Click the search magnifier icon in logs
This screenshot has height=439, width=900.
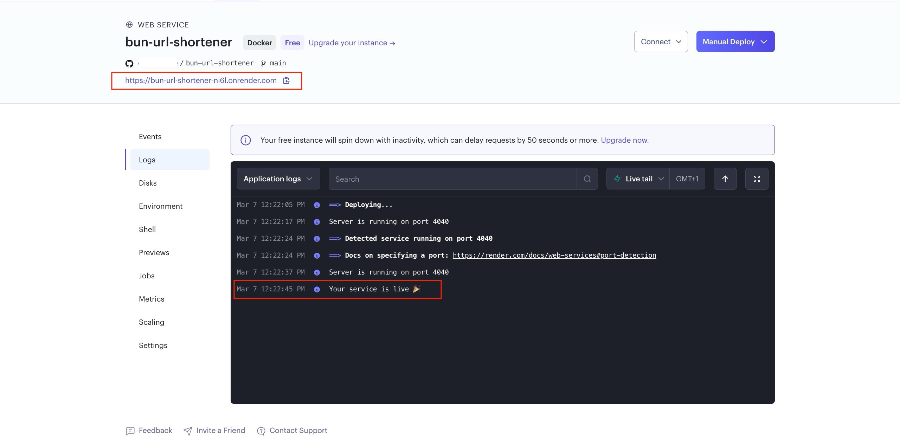coord(587,179)
